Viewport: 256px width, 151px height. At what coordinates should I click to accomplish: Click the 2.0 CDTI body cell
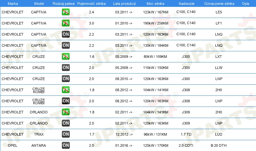coord(186,145)
